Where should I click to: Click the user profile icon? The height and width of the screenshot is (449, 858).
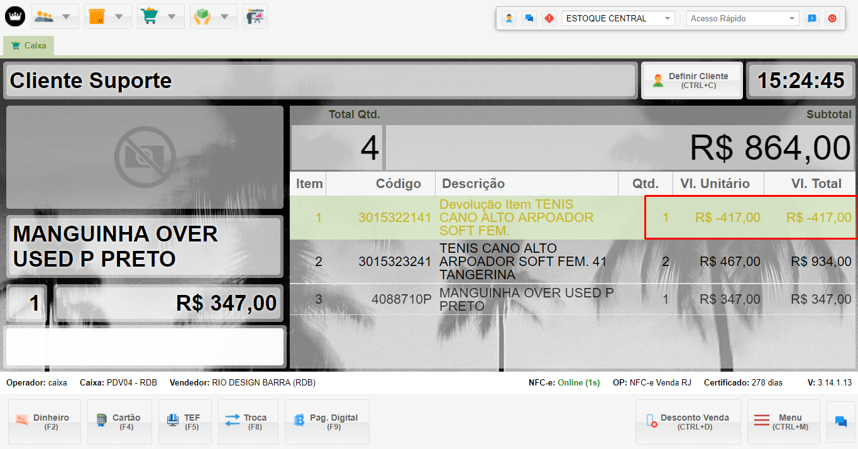[x=509, y=19]
